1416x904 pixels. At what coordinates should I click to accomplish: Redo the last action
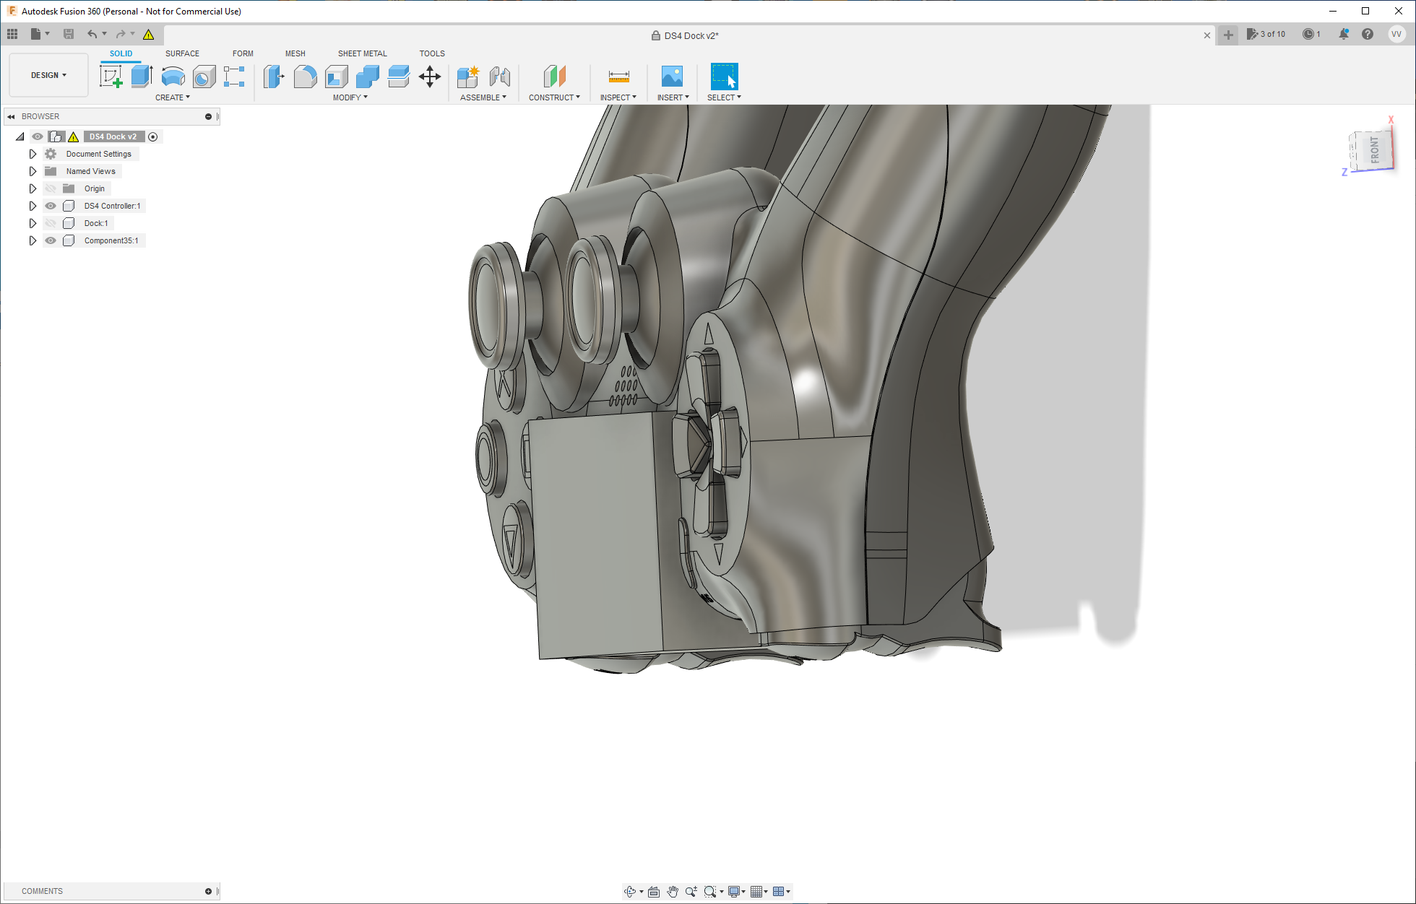point(121,34)
